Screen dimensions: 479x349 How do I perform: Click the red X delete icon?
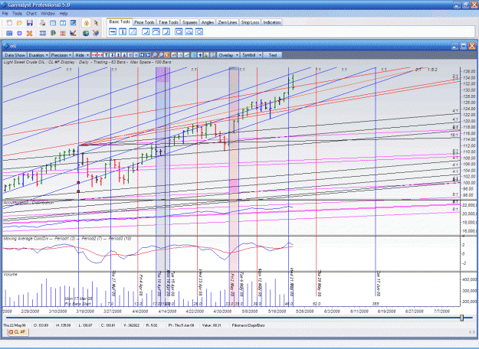point(29,33)
